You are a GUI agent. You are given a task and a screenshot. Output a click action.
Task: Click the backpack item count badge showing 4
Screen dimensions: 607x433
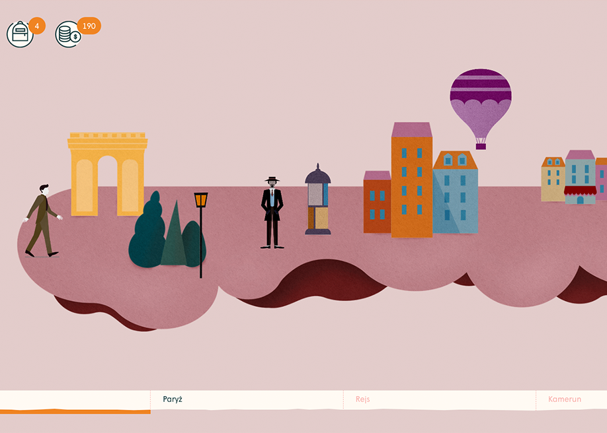tap(37, 26)
